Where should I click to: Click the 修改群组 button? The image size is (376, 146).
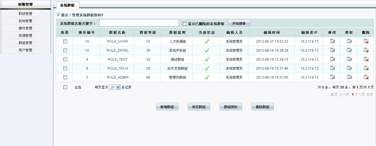coord(199,107)
